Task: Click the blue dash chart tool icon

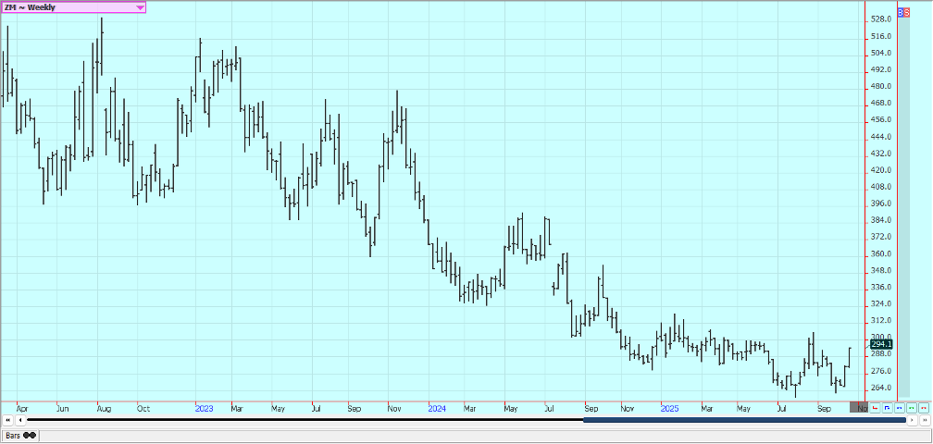Action: click(899, 407)
